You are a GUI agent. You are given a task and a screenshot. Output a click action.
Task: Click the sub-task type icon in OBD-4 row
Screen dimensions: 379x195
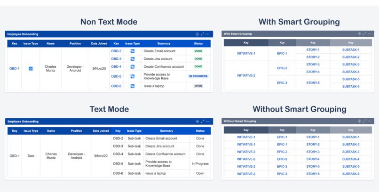[x=133, y=66]
